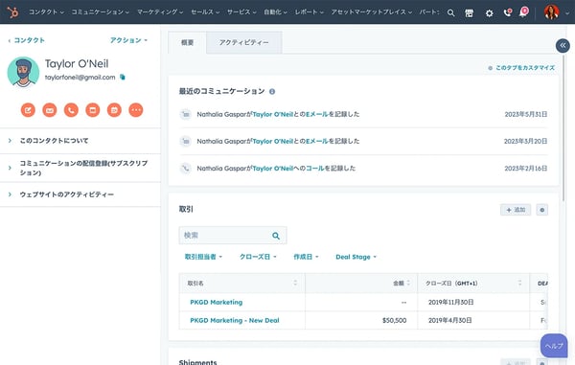Click Eメール link in 2023年3月20日 entry

[x=317, y=141]
